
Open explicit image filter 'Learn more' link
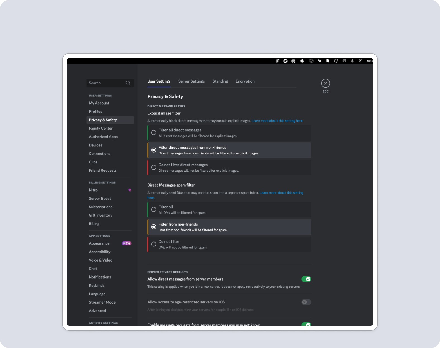pyautogui.click(x=277, y=121)
